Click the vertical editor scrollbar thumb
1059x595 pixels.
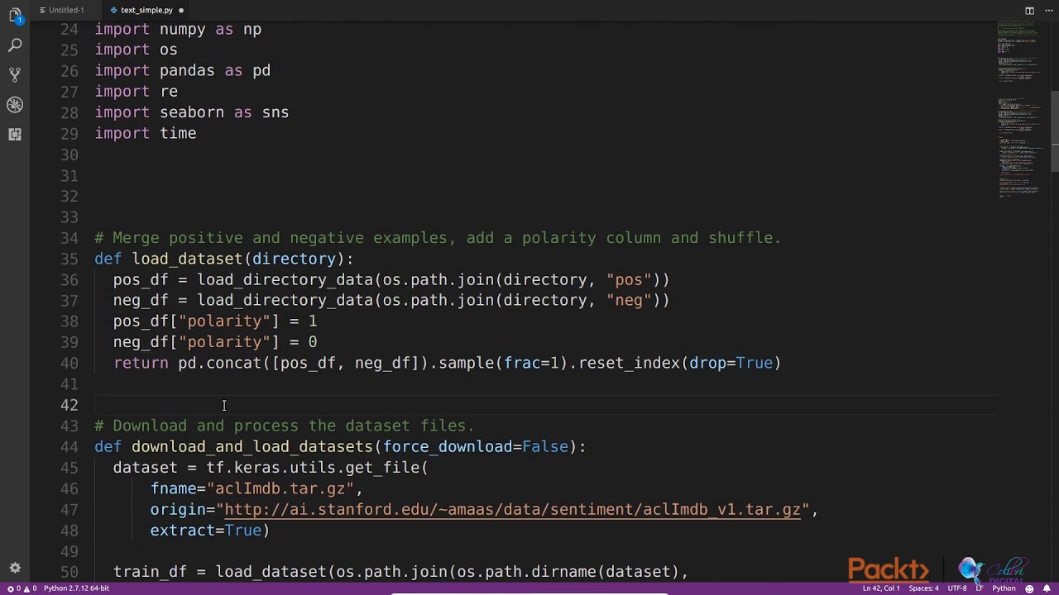[1055, 130]
